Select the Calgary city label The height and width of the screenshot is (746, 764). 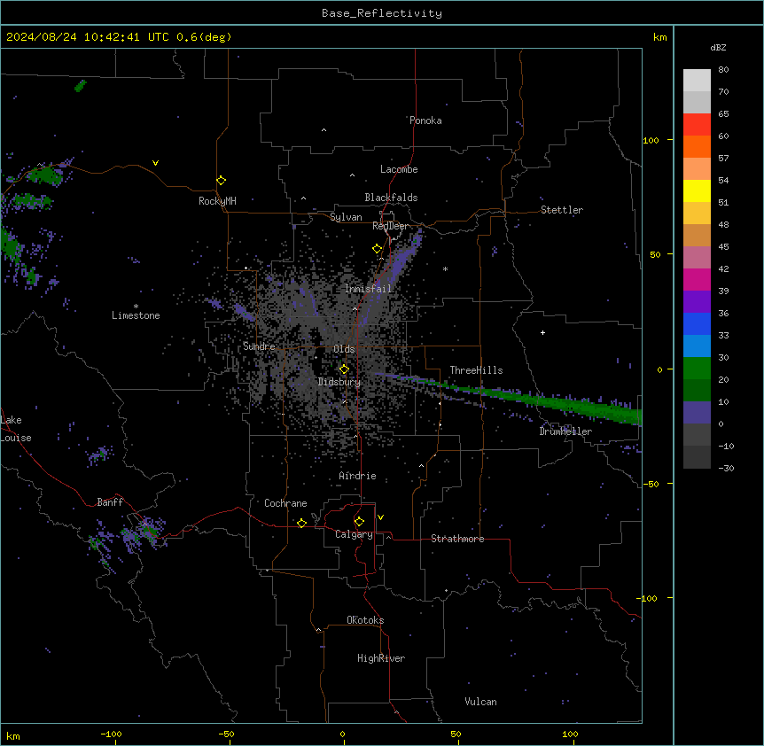coord(355,534)
